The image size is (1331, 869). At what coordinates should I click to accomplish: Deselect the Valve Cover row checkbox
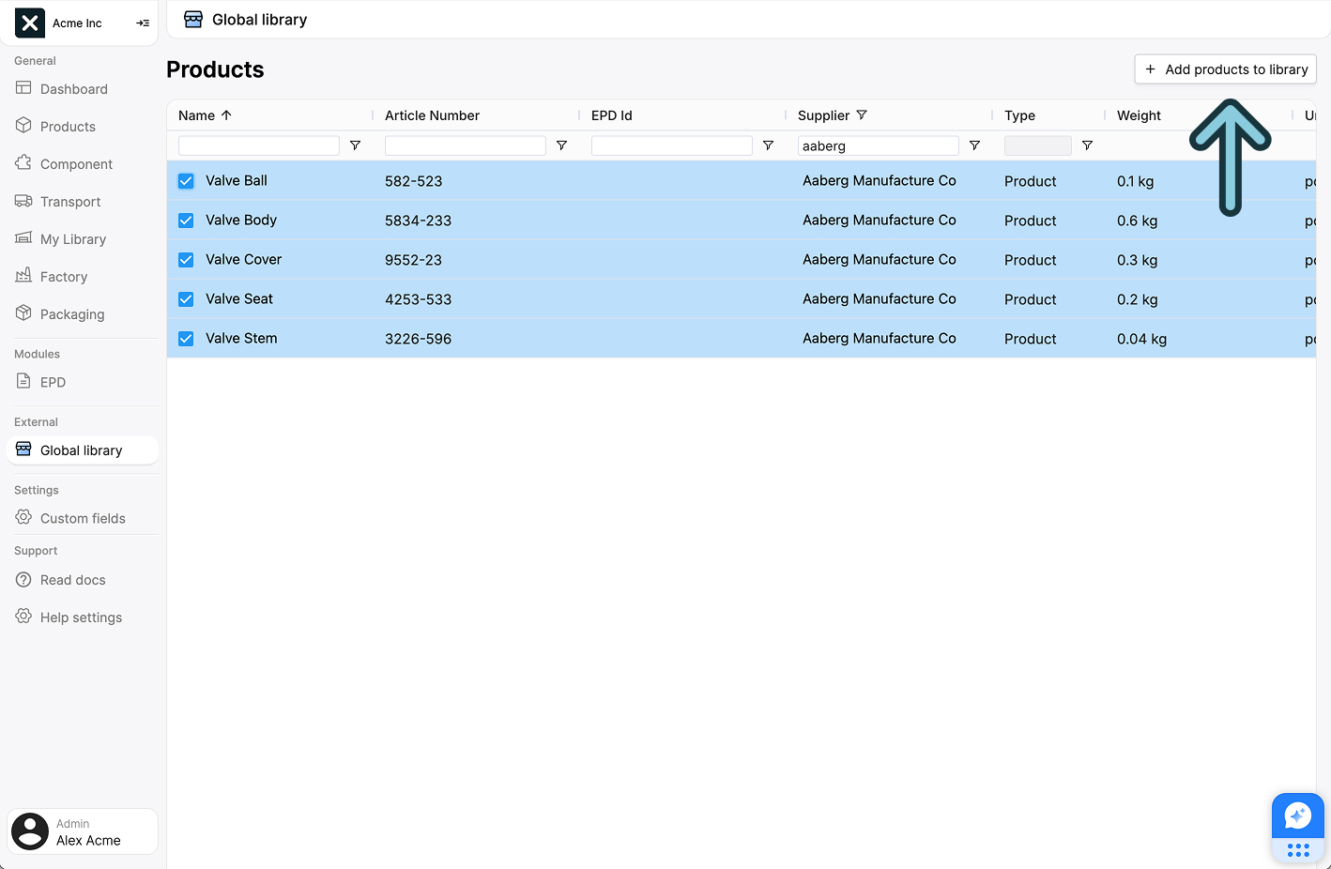coord(186,260)
